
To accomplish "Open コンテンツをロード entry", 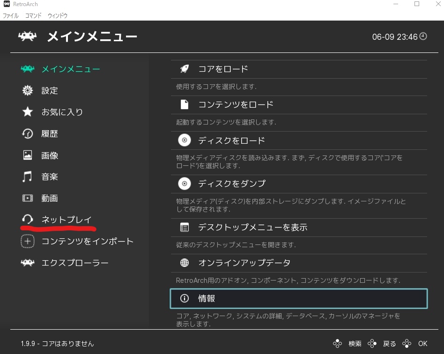I will click(x=299, y=105).
